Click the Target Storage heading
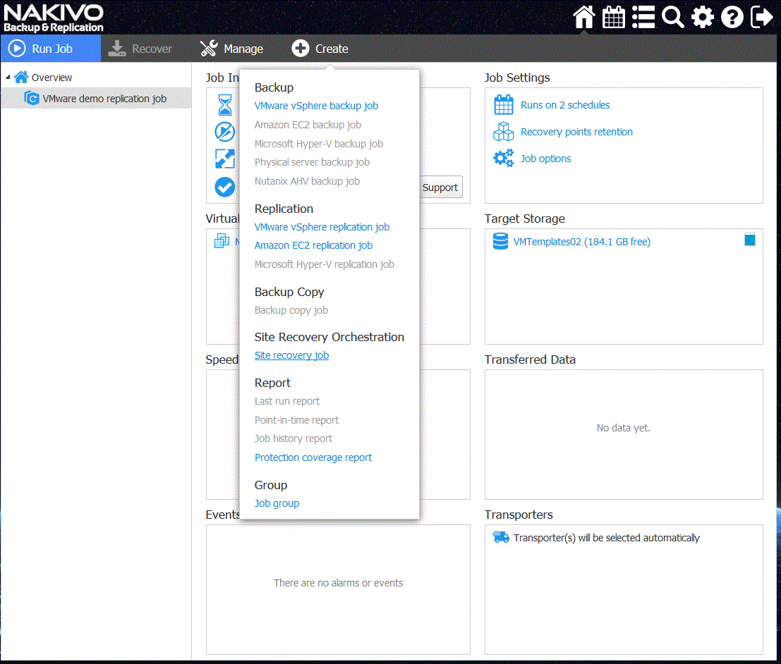781x664 pixels. coord(524,219)
